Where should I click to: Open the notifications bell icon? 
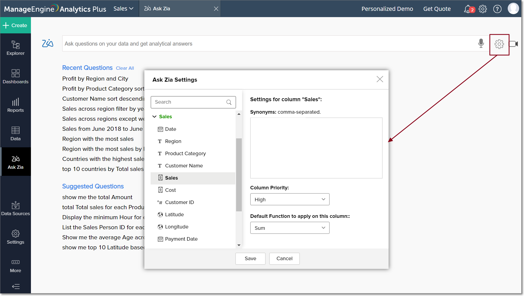pyautogui.click(x=467, y=9)
